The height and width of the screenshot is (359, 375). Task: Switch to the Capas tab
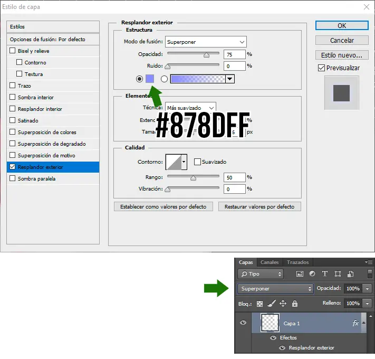point(246,262)
